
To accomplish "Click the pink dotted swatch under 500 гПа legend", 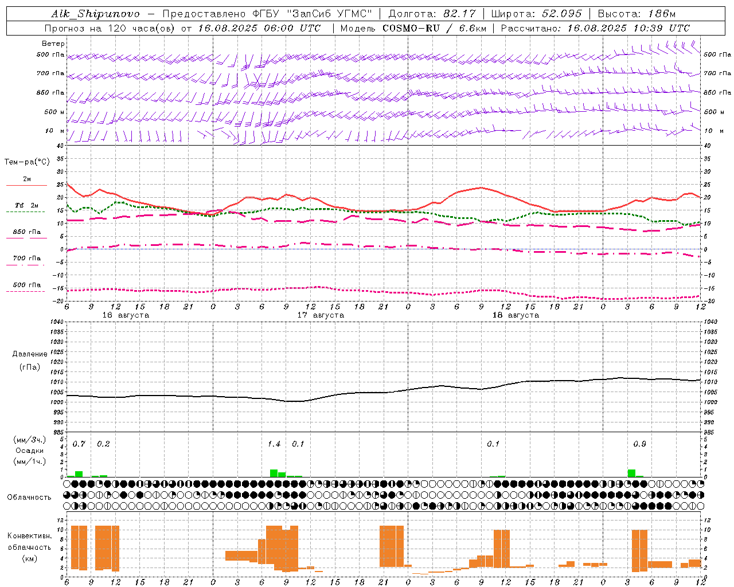I will coord(25,291).
